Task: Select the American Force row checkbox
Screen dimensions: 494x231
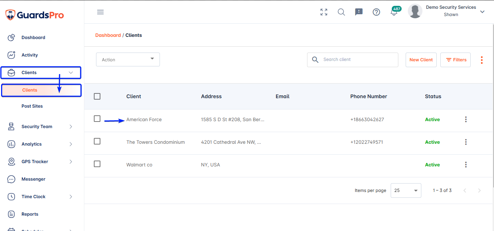Action: click(97, 119)
